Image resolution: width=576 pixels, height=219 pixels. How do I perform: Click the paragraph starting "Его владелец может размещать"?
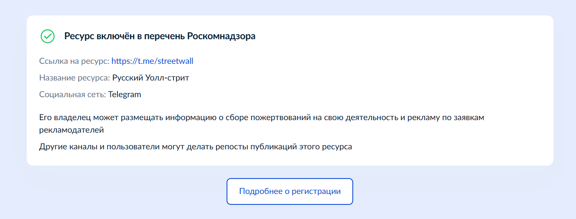[x=261, y=118]
